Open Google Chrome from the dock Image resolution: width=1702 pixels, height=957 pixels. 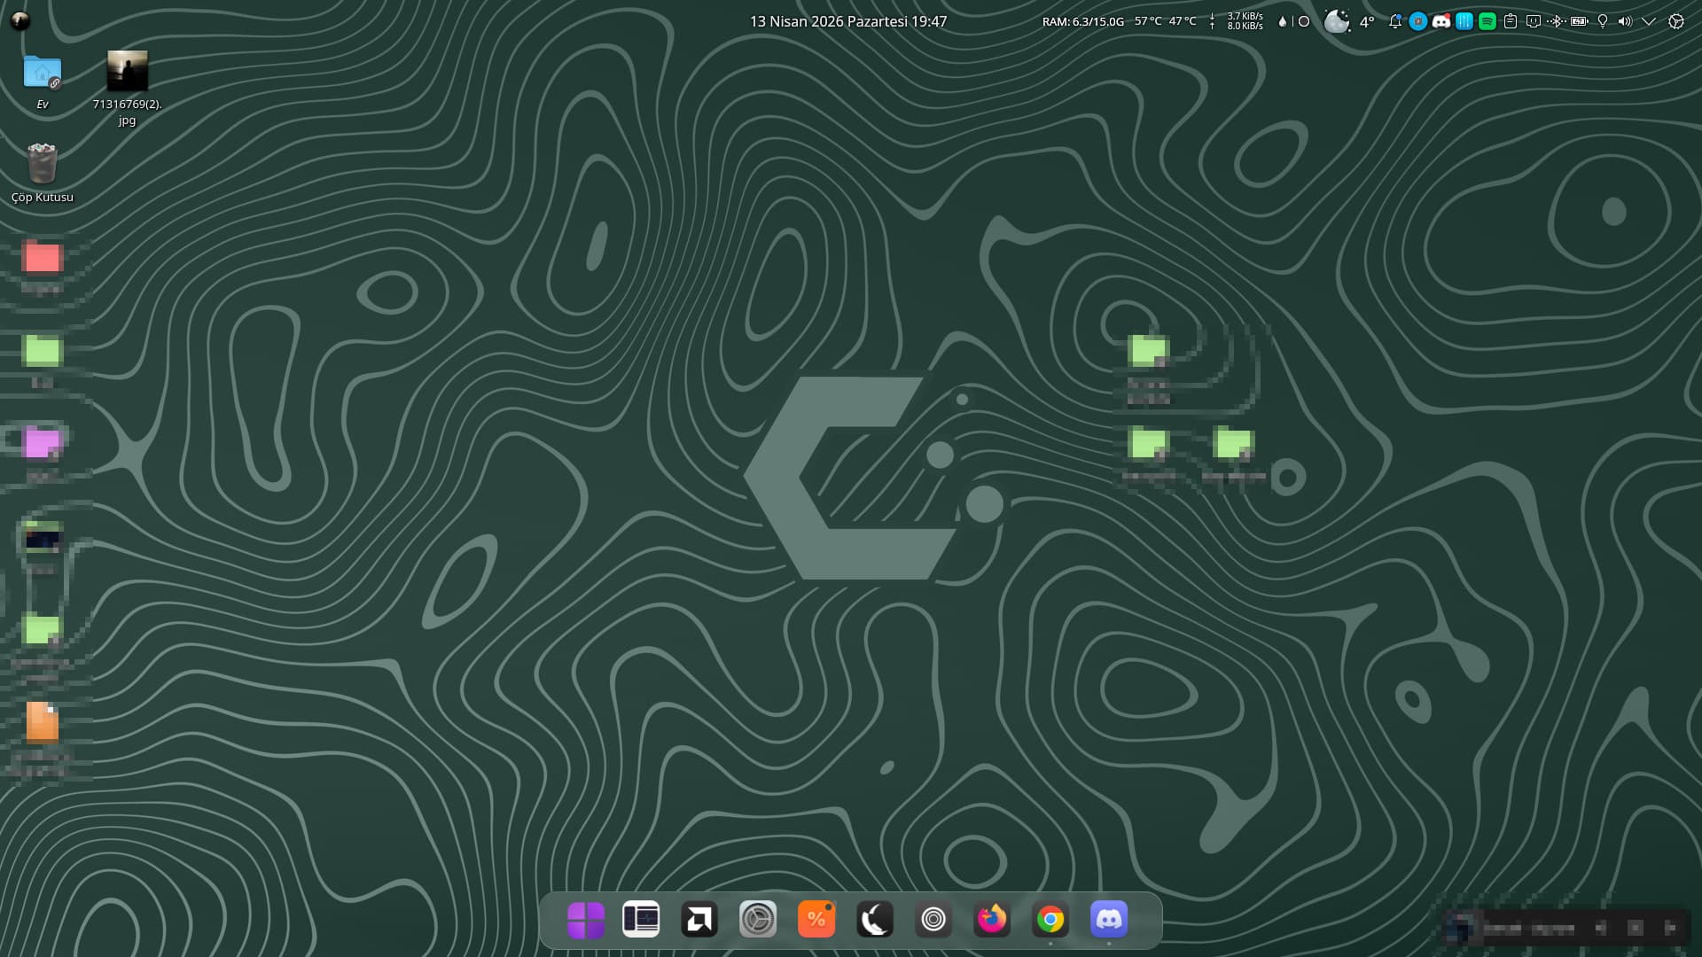(1050, 919)
